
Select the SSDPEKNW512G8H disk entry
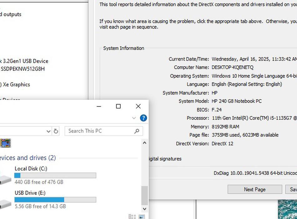tap(22, 69)
